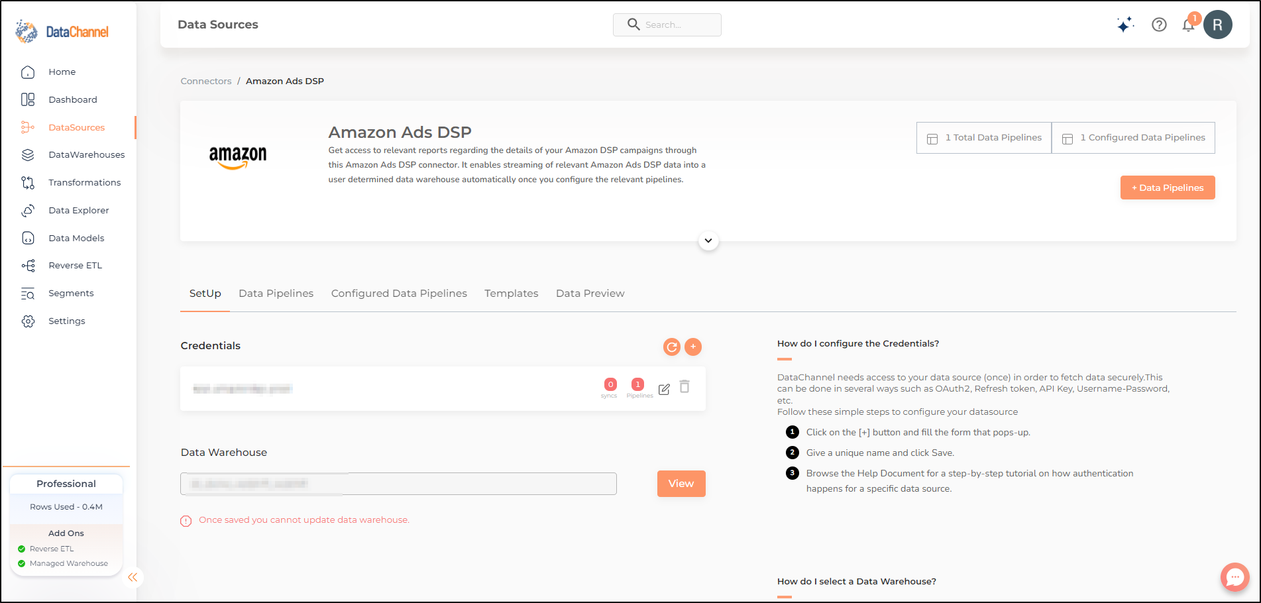Open the help question mark icon
This screenshot has height=603, width=1261.
[1159, 25]
